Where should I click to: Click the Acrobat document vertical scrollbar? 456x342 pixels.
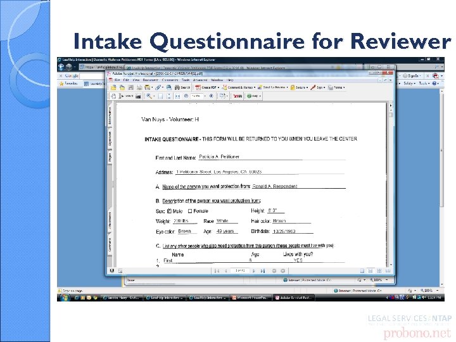click(x=391, y=186)
